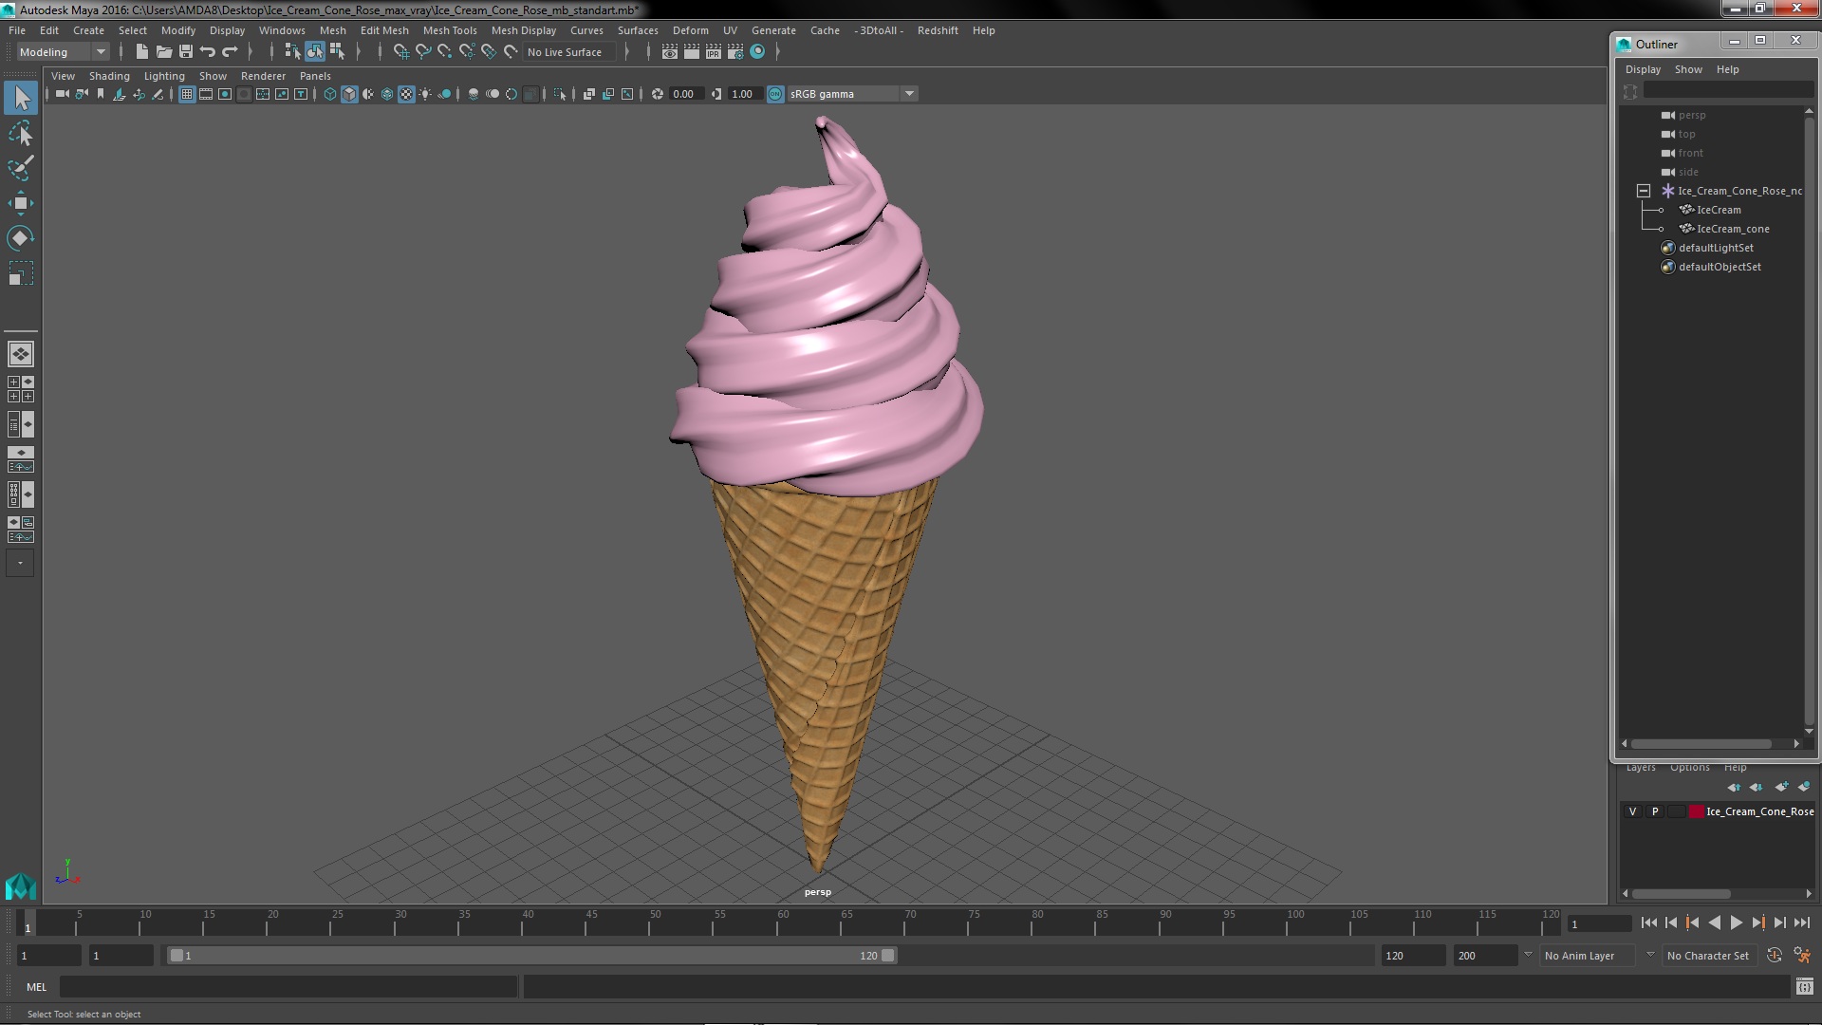The image size is (1822, 1025).
Task: Toggle playback P of Ice_Cream_Cone_Rose layer
Action: click(x=1655, y=811)
